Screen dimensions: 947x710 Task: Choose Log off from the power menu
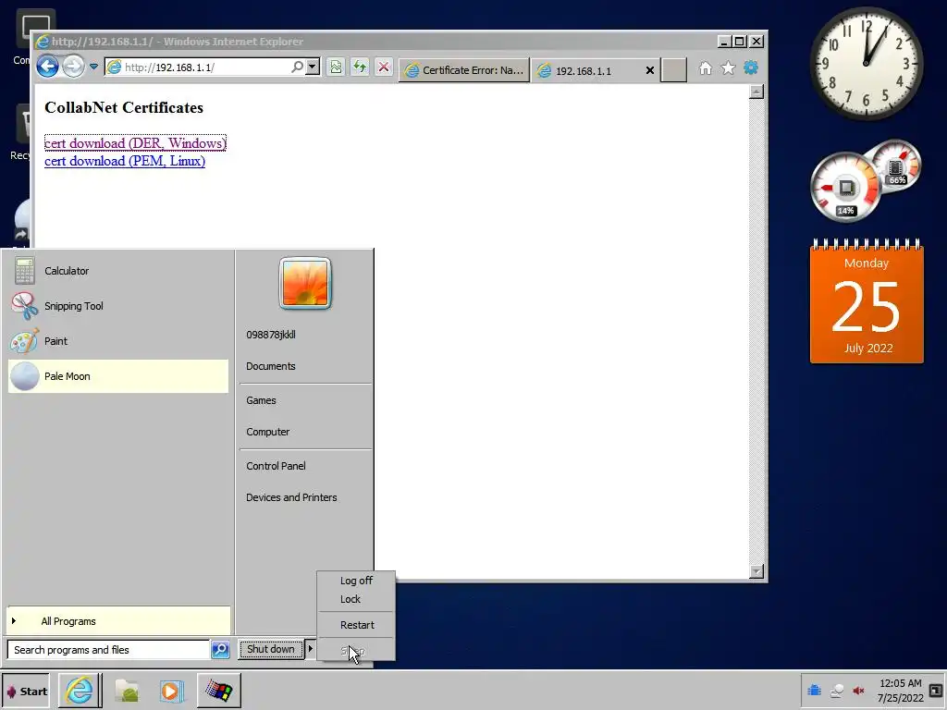tap(356, 581)
